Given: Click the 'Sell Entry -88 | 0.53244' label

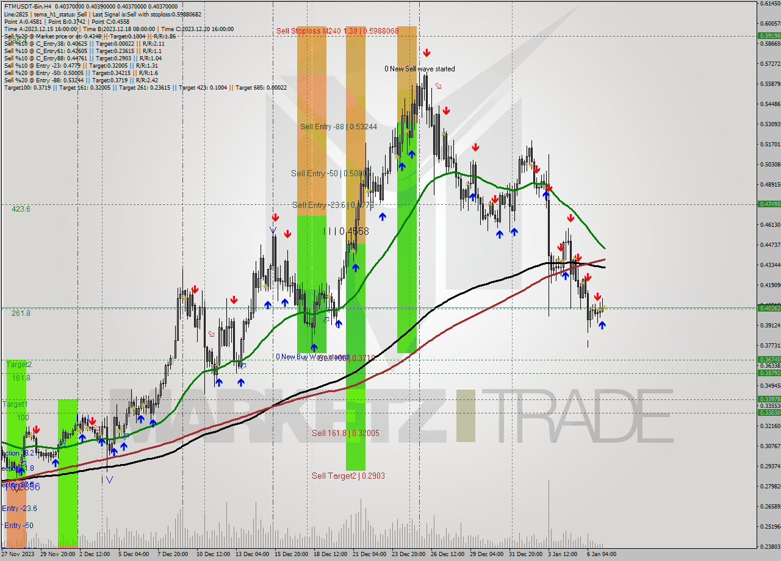Looking at the screenshot, I should pos(339,127).
